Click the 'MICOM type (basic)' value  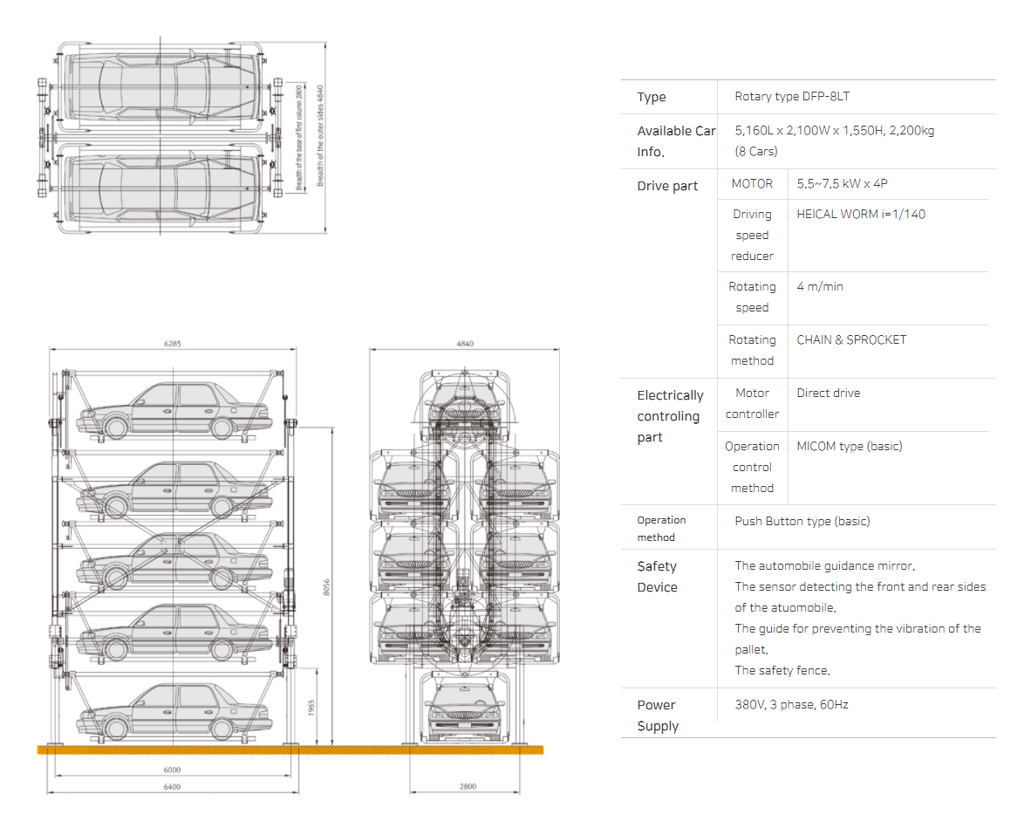pyautogui.click(x=849, y=447)
